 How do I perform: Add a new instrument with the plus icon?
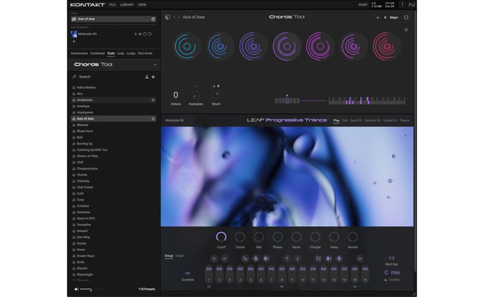tap(74, 41)
